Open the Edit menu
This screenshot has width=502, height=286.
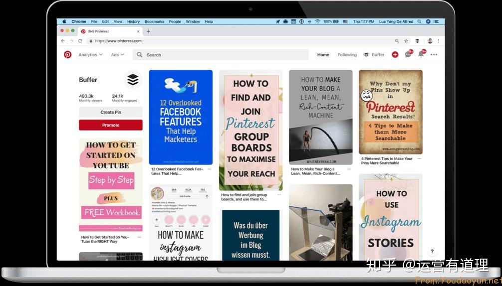pyautogui.click(x=105, y=21)
